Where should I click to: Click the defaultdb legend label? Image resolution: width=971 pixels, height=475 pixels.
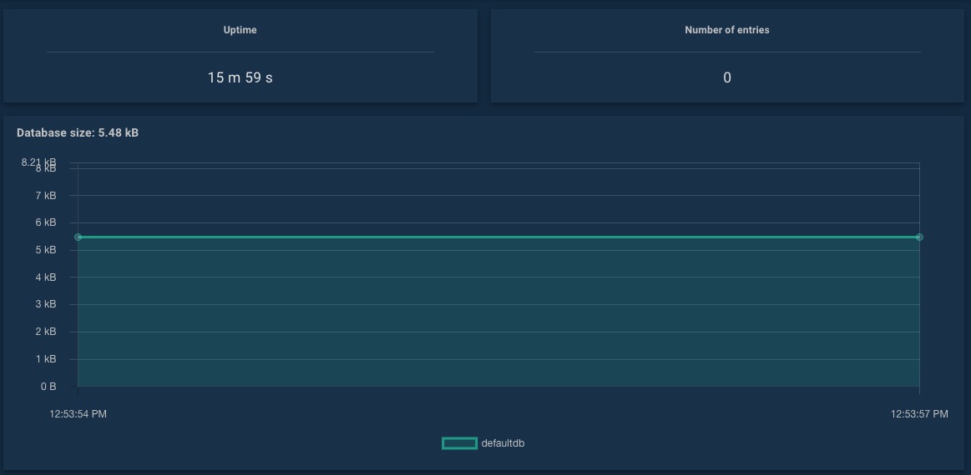click(503, 443)
